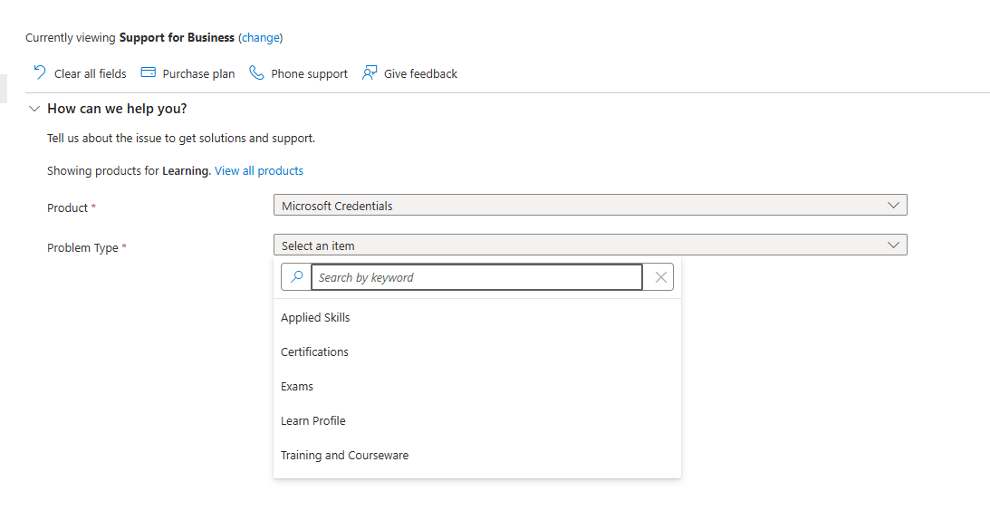The width and height of the screenshot is (990, 520).
Task: Click the Purchase plan card icon
Action: click(148, 72)
